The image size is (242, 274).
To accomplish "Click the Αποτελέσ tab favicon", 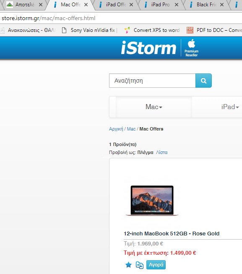I will (10, 5).
